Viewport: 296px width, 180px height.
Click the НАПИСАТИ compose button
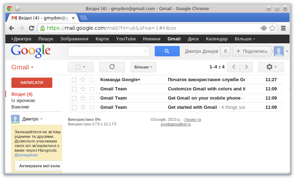click(32, 83)
